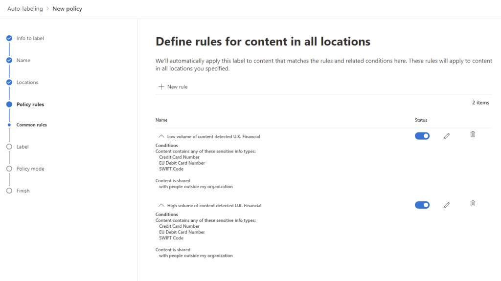
Task: Select the Policy mode step
Action: [30, 169]
